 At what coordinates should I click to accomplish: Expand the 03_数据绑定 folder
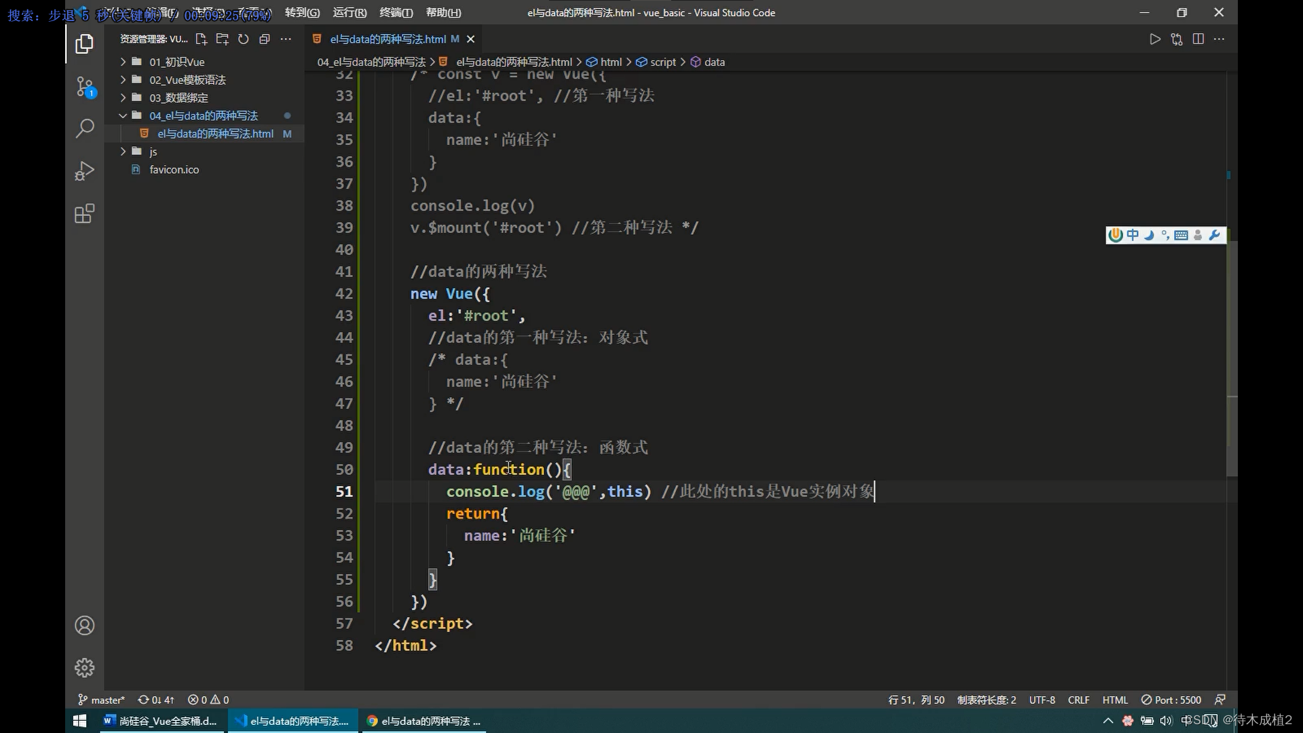(178, 98)
